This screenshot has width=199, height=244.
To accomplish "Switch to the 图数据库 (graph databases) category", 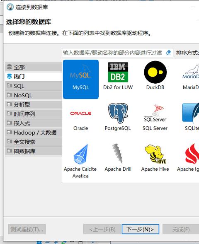I will tap(34, 151).
